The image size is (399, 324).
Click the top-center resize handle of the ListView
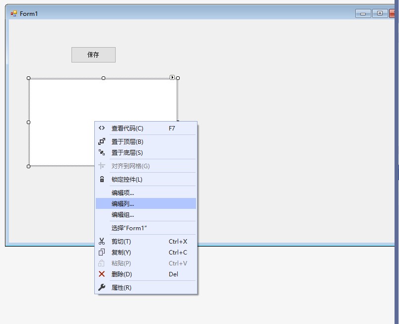pos(103,78)
